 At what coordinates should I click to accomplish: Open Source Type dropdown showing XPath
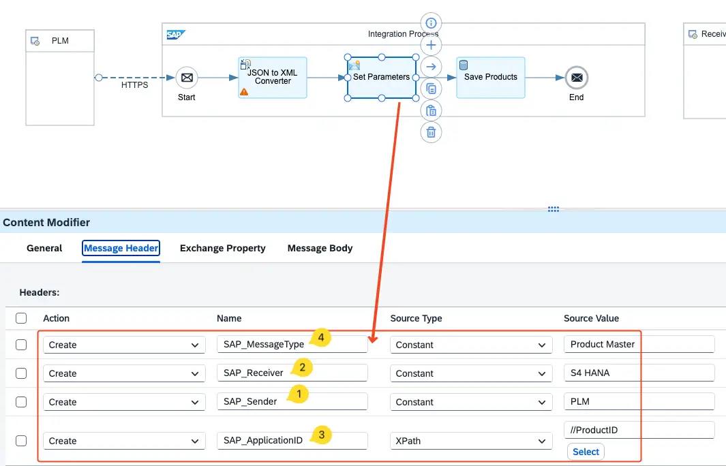(x=471, y=441)
